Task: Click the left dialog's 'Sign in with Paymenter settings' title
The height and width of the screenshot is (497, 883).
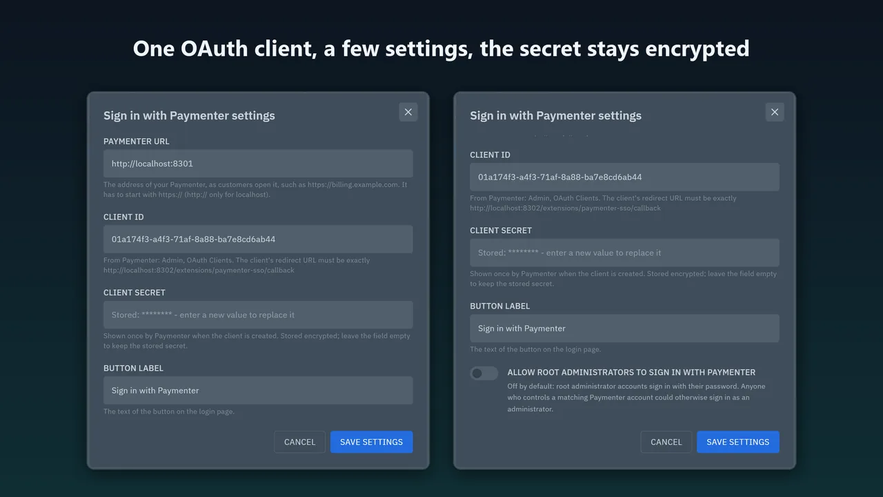Action: [x=189, y=115]
